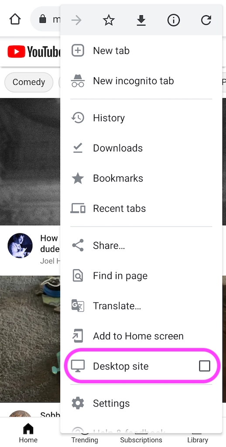Tap the bookmark star icon in menu header
This screenshot has height=447, width=226.
(109, 20)
